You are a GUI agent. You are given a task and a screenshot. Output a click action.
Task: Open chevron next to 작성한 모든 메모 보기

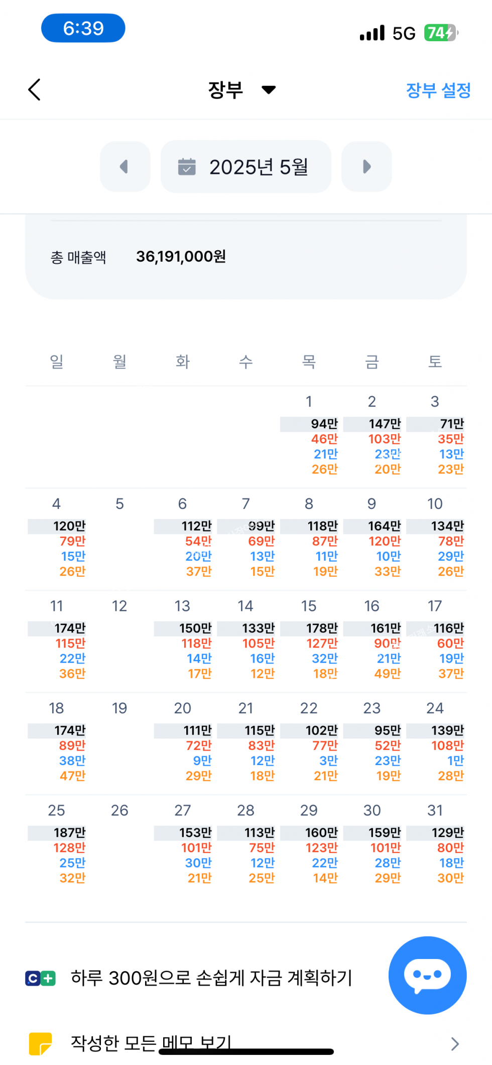tap(455, 1043)
